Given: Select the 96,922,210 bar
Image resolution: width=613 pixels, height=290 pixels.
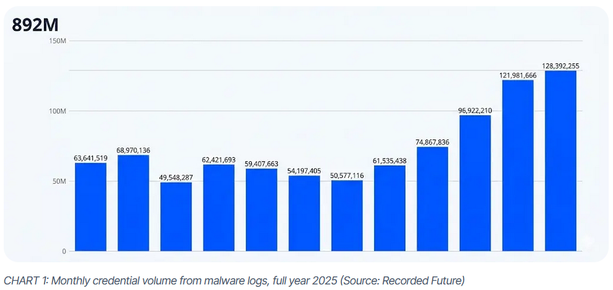Looking at the screenshot, I should click(475, 183).
